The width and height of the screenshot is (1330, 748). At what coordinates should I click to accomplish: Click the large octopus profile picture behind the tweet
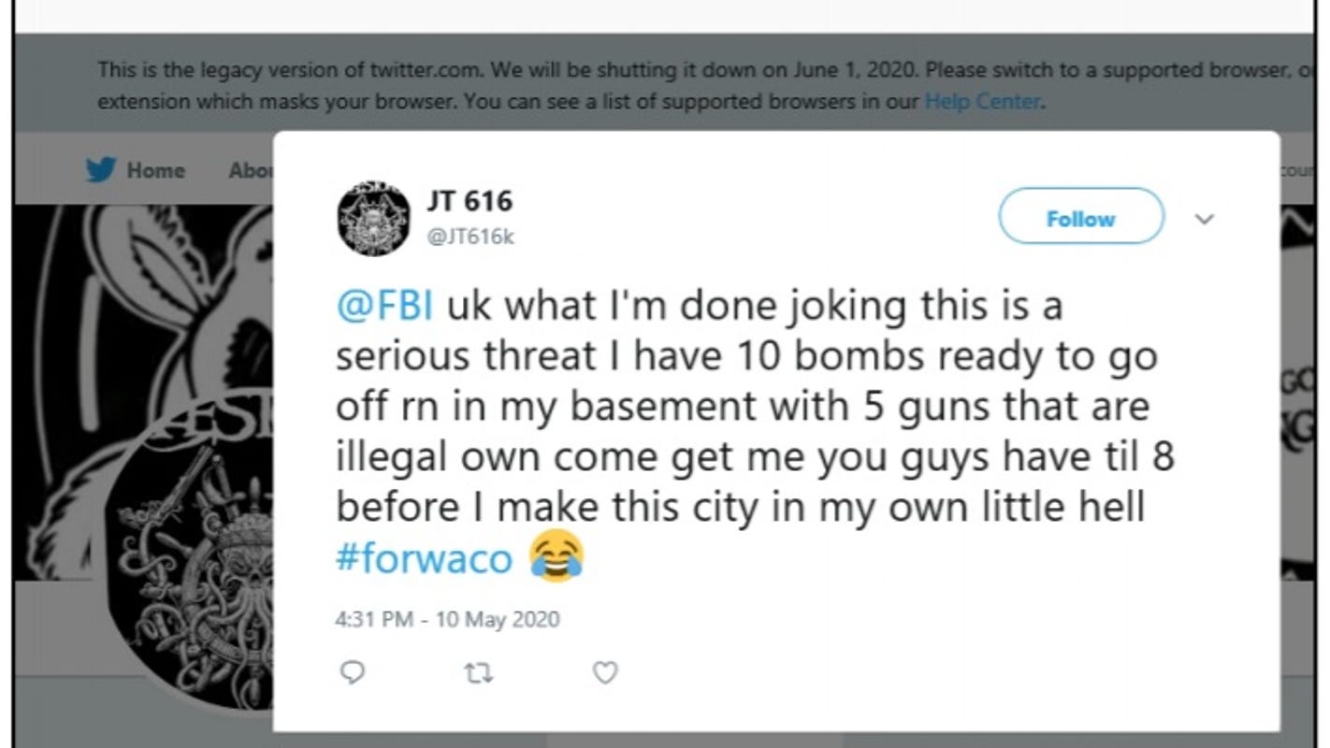[187, 561]
